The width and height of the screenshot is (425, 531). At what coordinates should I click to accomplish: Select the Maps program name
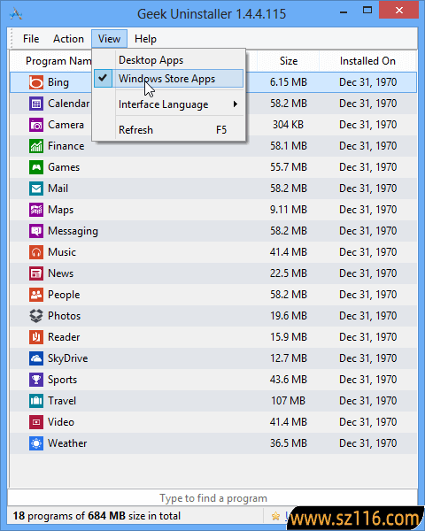61,210
